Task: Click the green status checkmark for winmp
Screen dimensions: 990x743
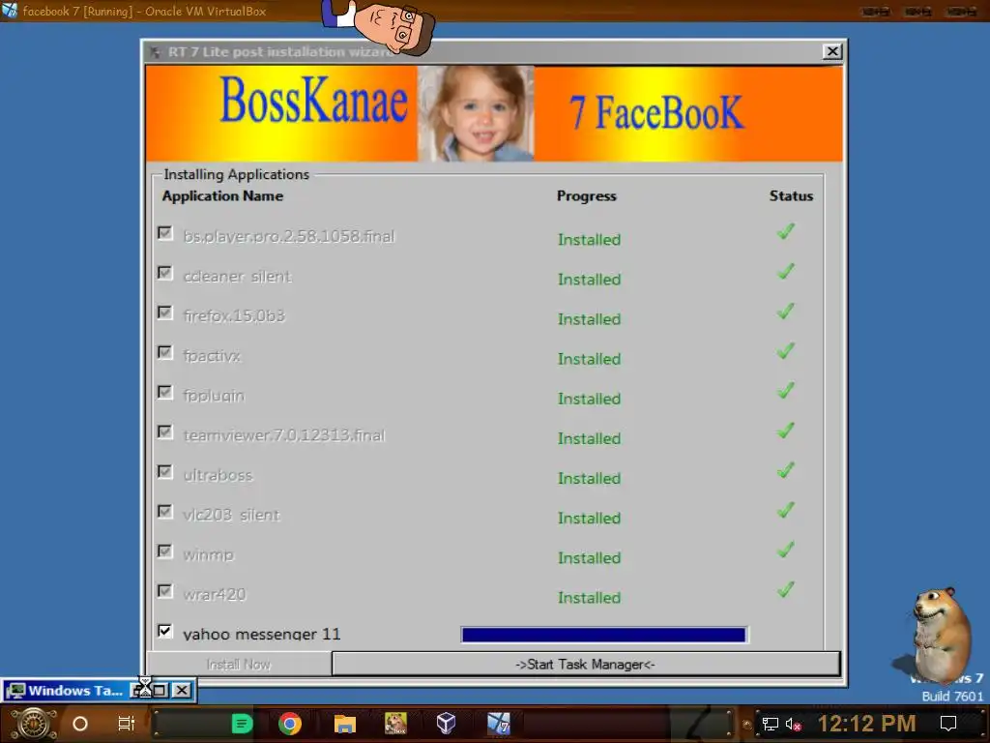Action: point(785,550)
